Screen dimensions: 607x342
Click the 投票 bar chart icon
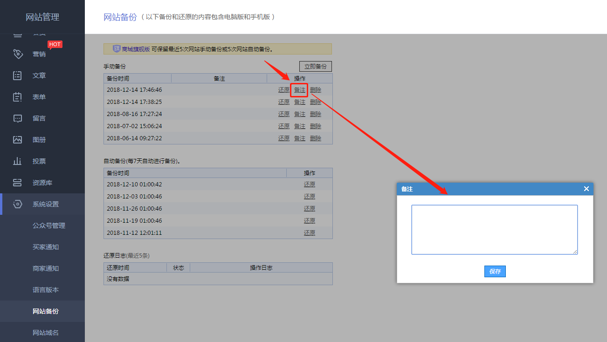click(18, 161)
